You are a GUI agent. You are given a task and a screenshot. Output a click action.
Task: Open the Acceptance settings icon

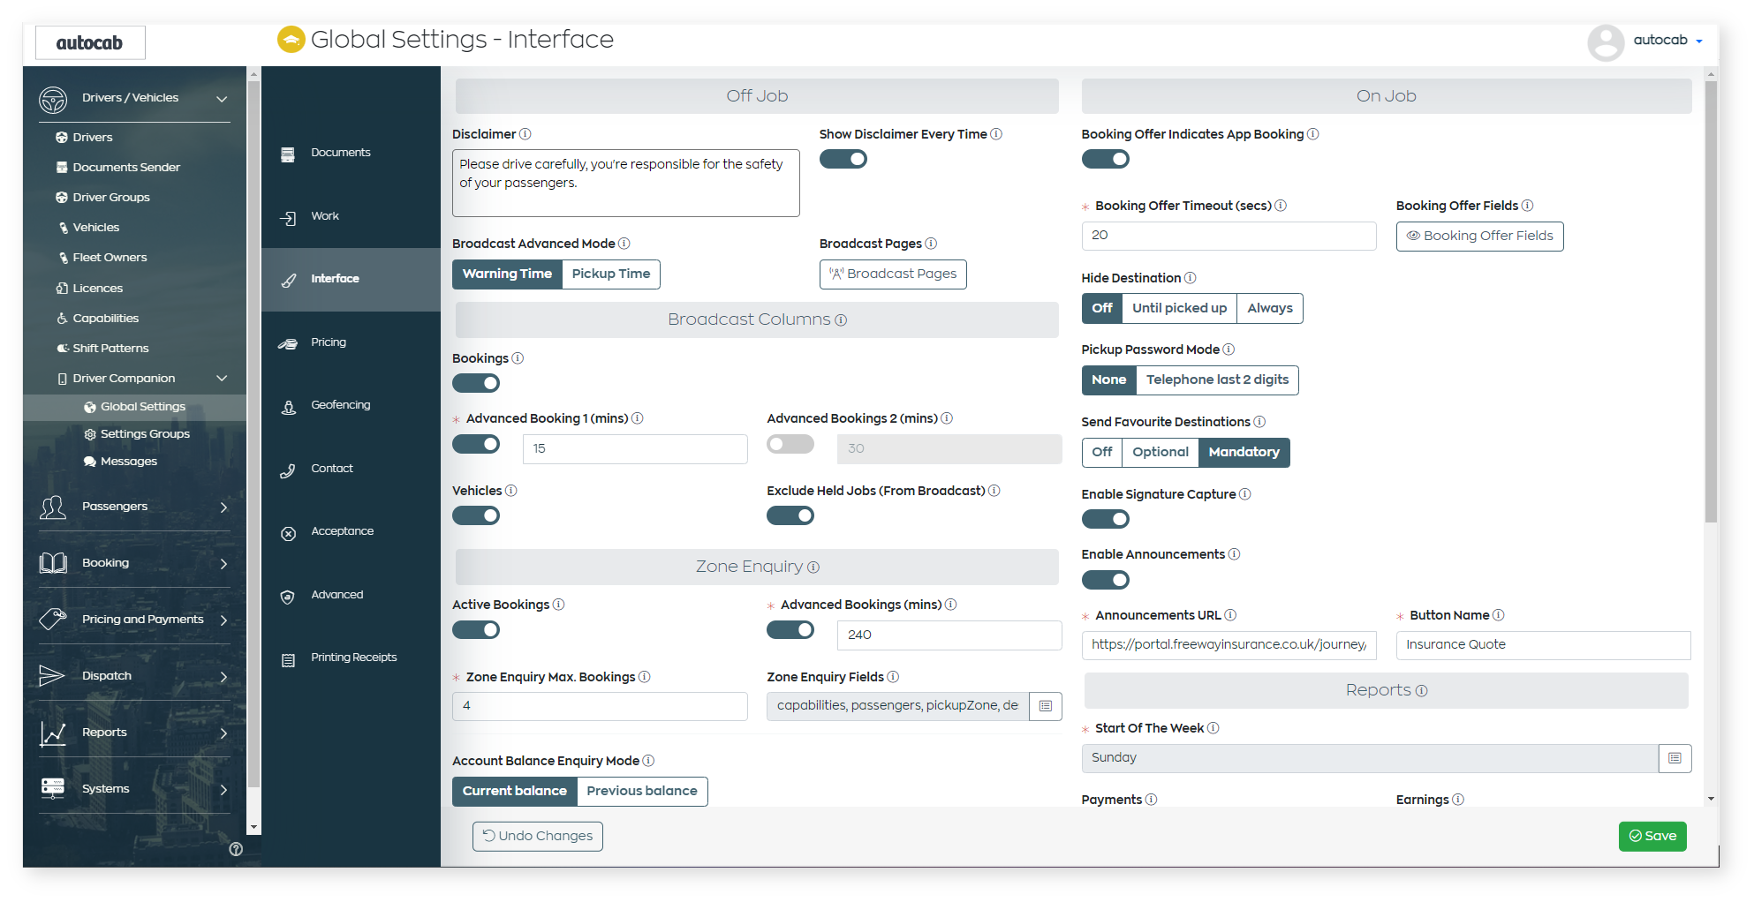tap(288, 532)
